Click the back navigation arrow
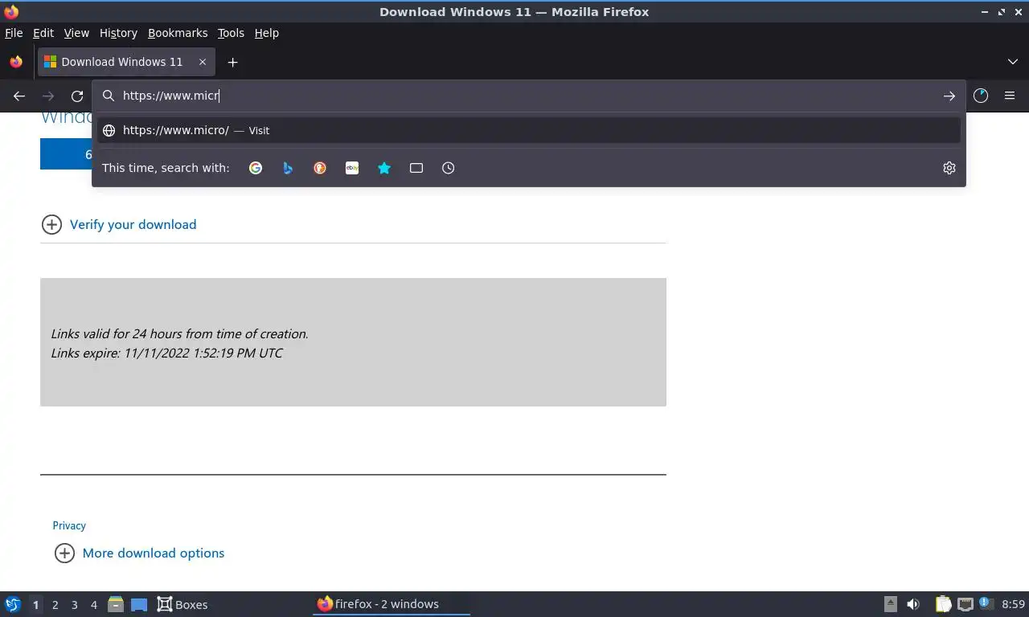The width and height of the screenshot is (1029, 617). [x=19, y=96]
